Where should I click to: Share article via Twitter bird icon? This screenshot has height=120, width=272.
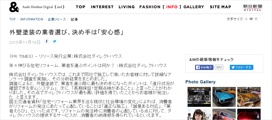tap(55, 41)
